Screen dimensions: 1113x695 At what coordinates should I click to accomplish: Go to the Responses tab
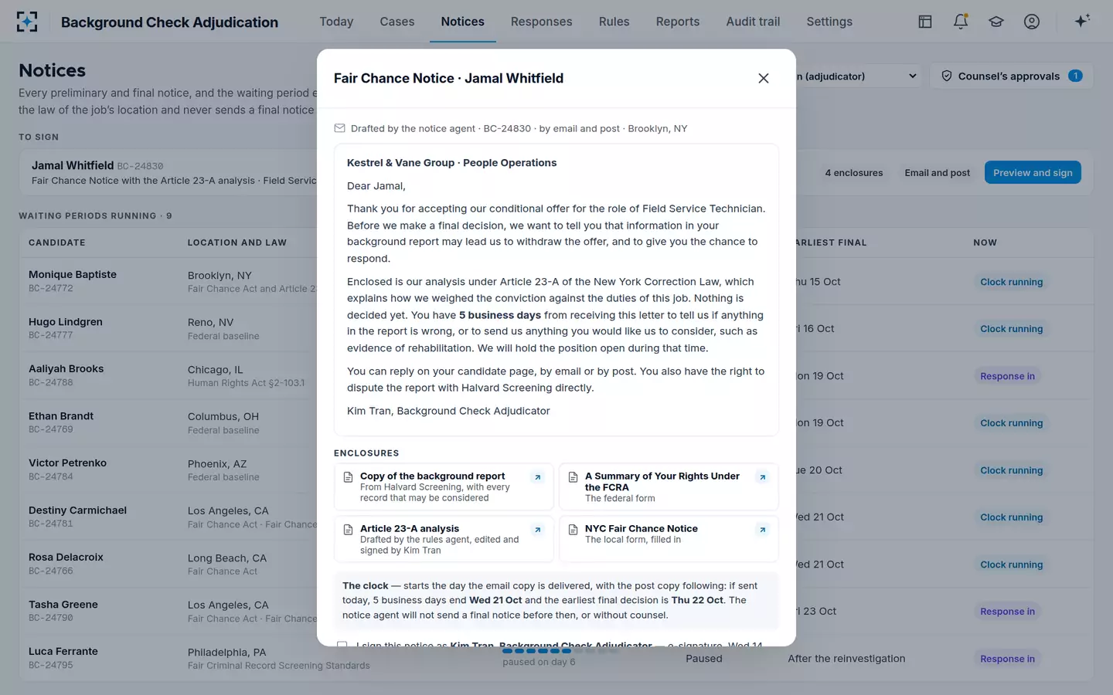pos(542,22)
